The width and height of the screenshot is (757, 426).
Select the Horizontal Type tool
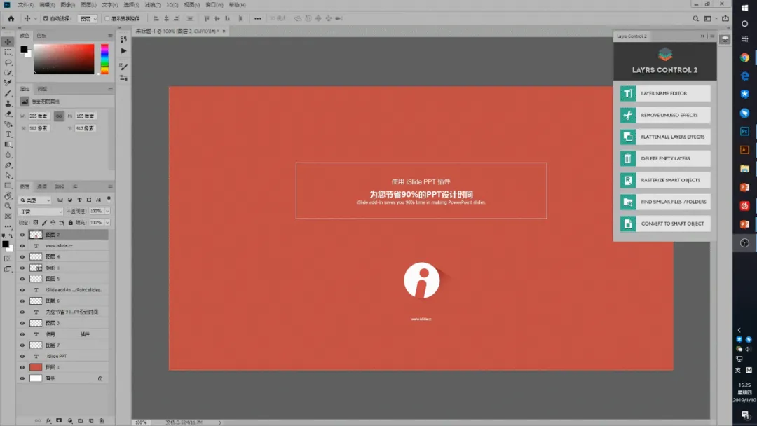[x=8, y=134]
